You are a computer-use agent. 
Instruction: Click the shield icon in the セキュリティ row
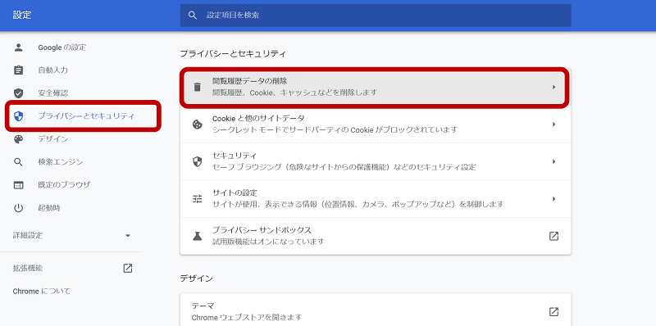point(197,161)
